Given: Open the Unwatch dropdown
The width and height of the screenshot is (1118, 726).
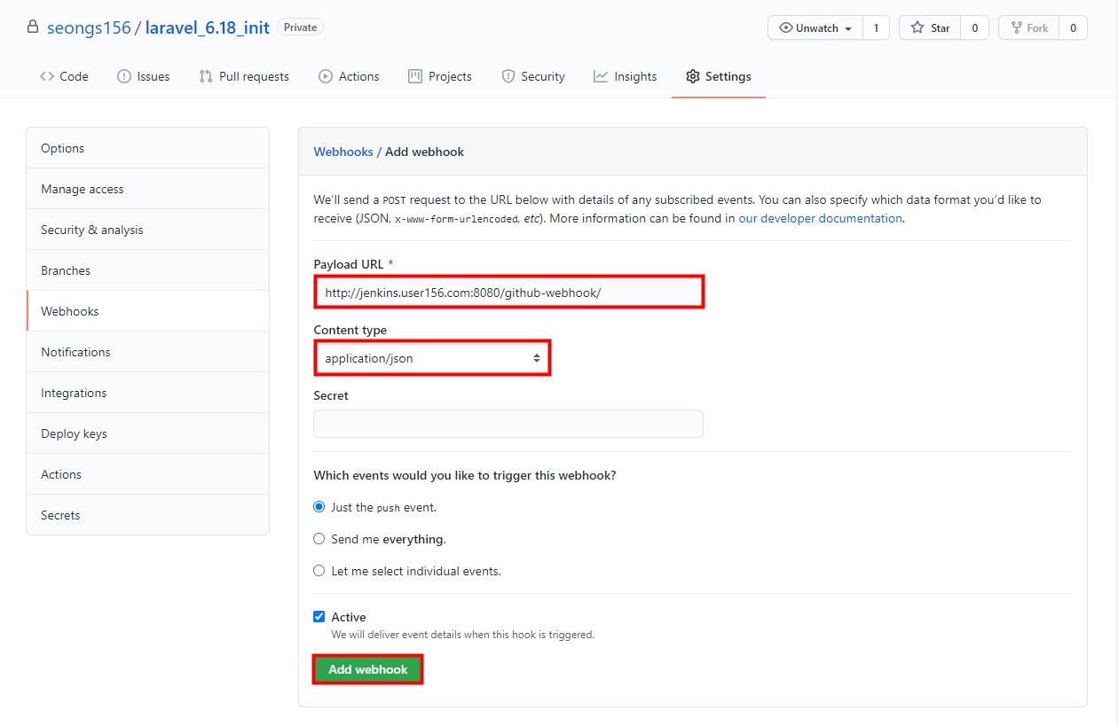Looking at the screenshot, I should [815, 27].
